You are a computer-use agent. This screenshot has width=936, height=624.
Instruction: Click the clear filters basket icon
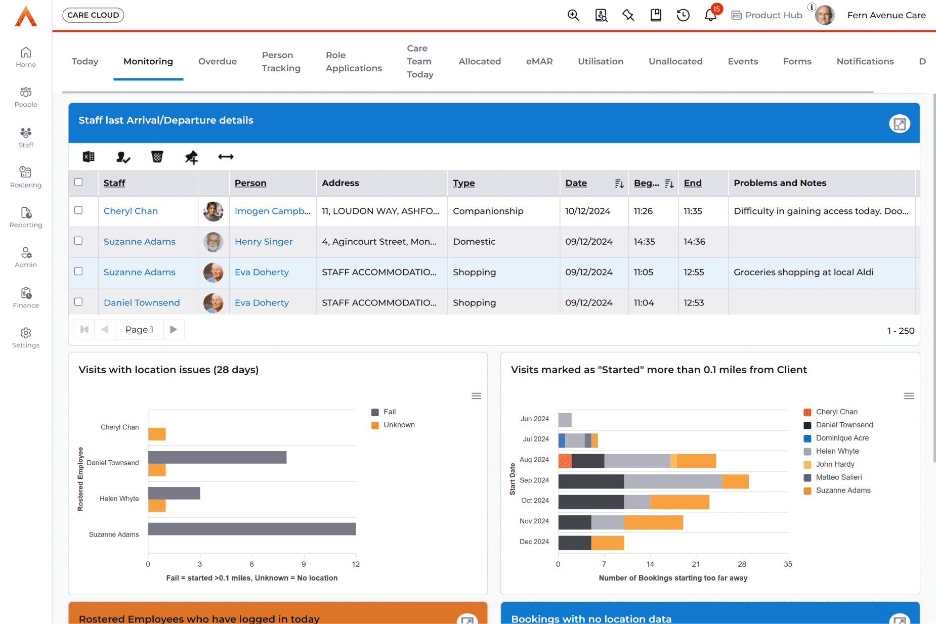[x=157, y=157]
